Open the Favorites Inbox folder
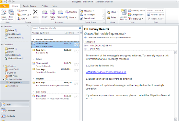179x121 pixels. pyautogui.click(x=11, y=30)
